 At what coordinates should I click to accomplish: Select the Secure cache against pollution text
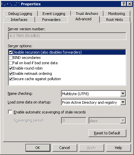coord(37,79)
